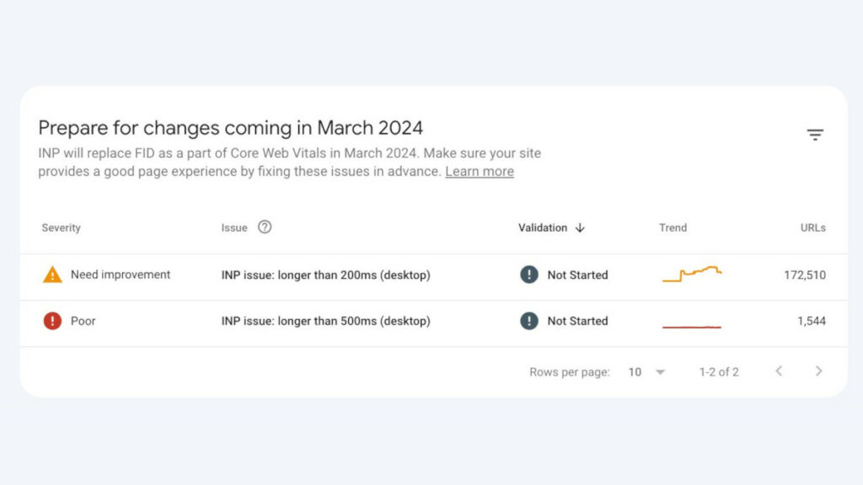The height and width of the screenshot is (485, 863).
Task: Sort by the Validation column header
Action: click(543, 227)
